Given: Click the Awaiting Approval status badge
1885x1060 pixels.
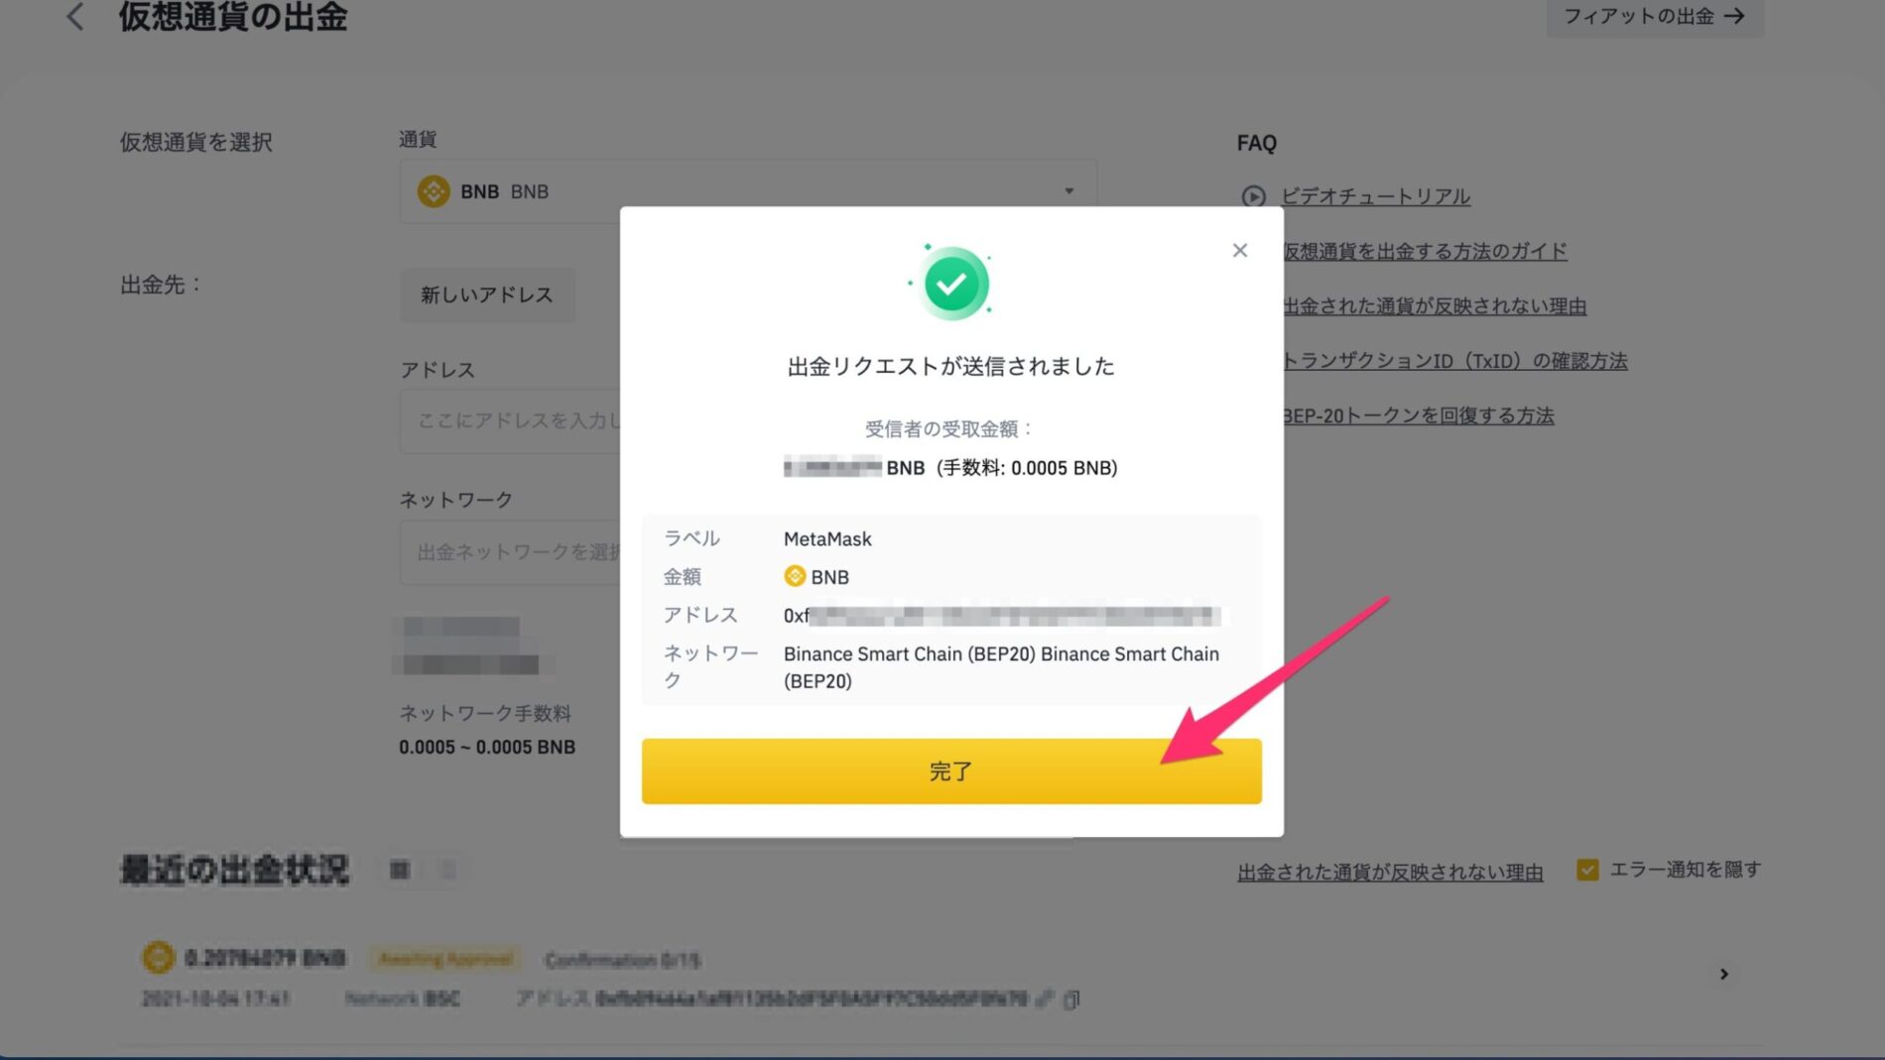Looking at the screenshot, I should coord(445,959).
